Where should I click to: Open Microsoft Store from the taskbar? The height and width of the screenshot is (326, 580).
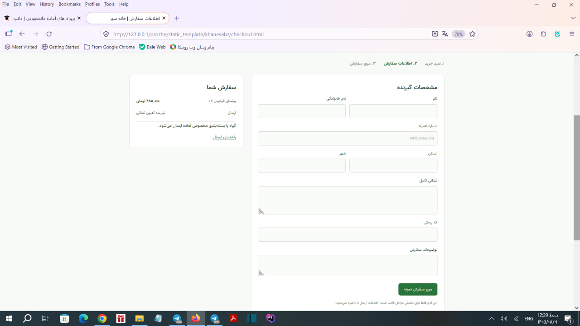[x=64, y=319]
